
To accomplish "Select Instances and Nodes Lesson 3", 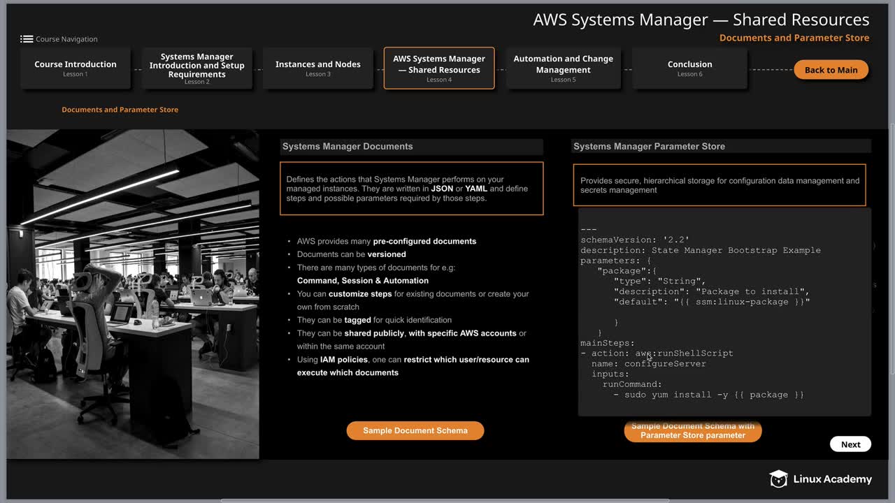I will pyautogui.click(x=318, y=68).
